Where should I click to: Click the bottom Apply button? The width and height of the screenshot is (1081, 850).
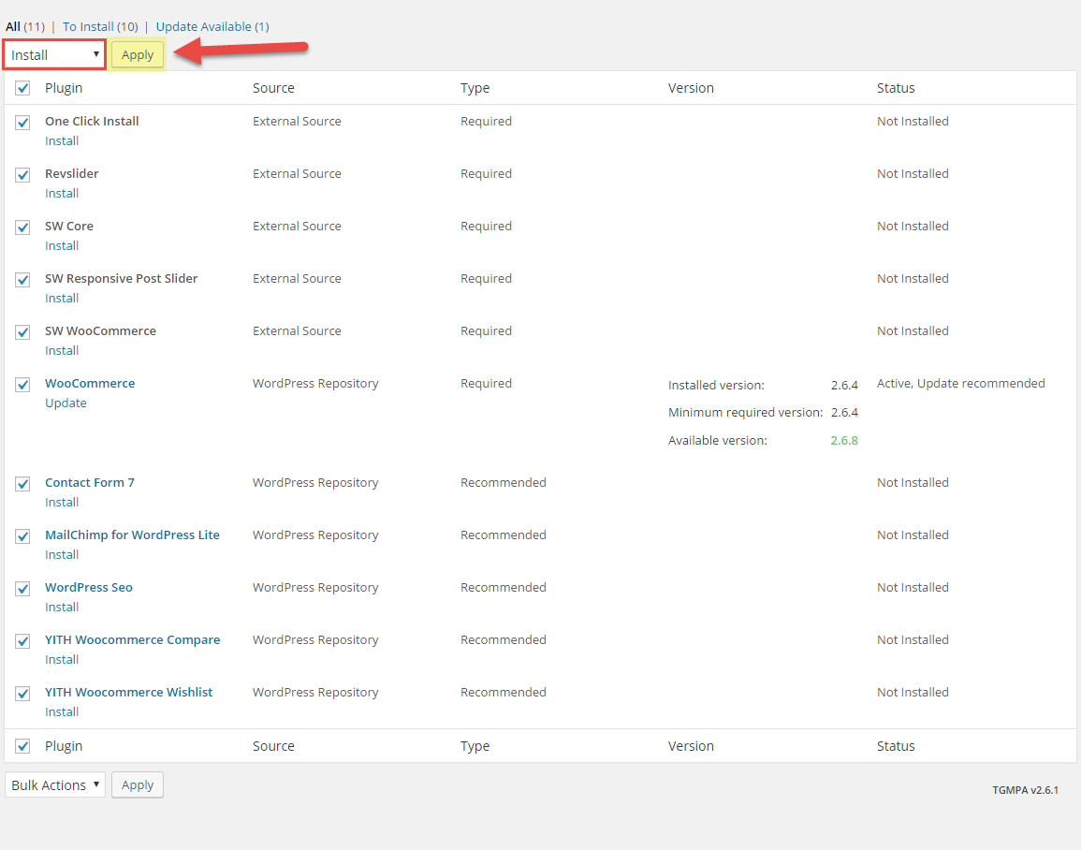(138, 785)
